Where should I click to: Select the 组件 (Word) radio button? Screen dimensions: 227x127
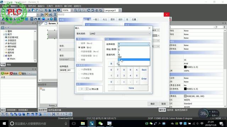pyautogui.click(x=79, y=43)
